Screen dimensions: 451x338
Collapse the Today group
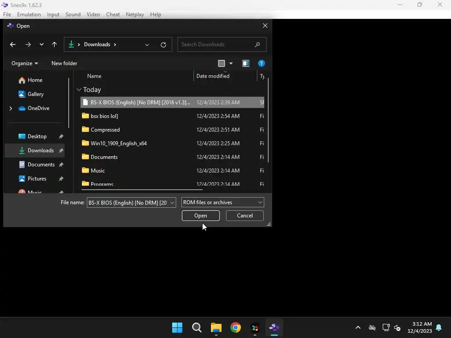(x=79, y=90)
